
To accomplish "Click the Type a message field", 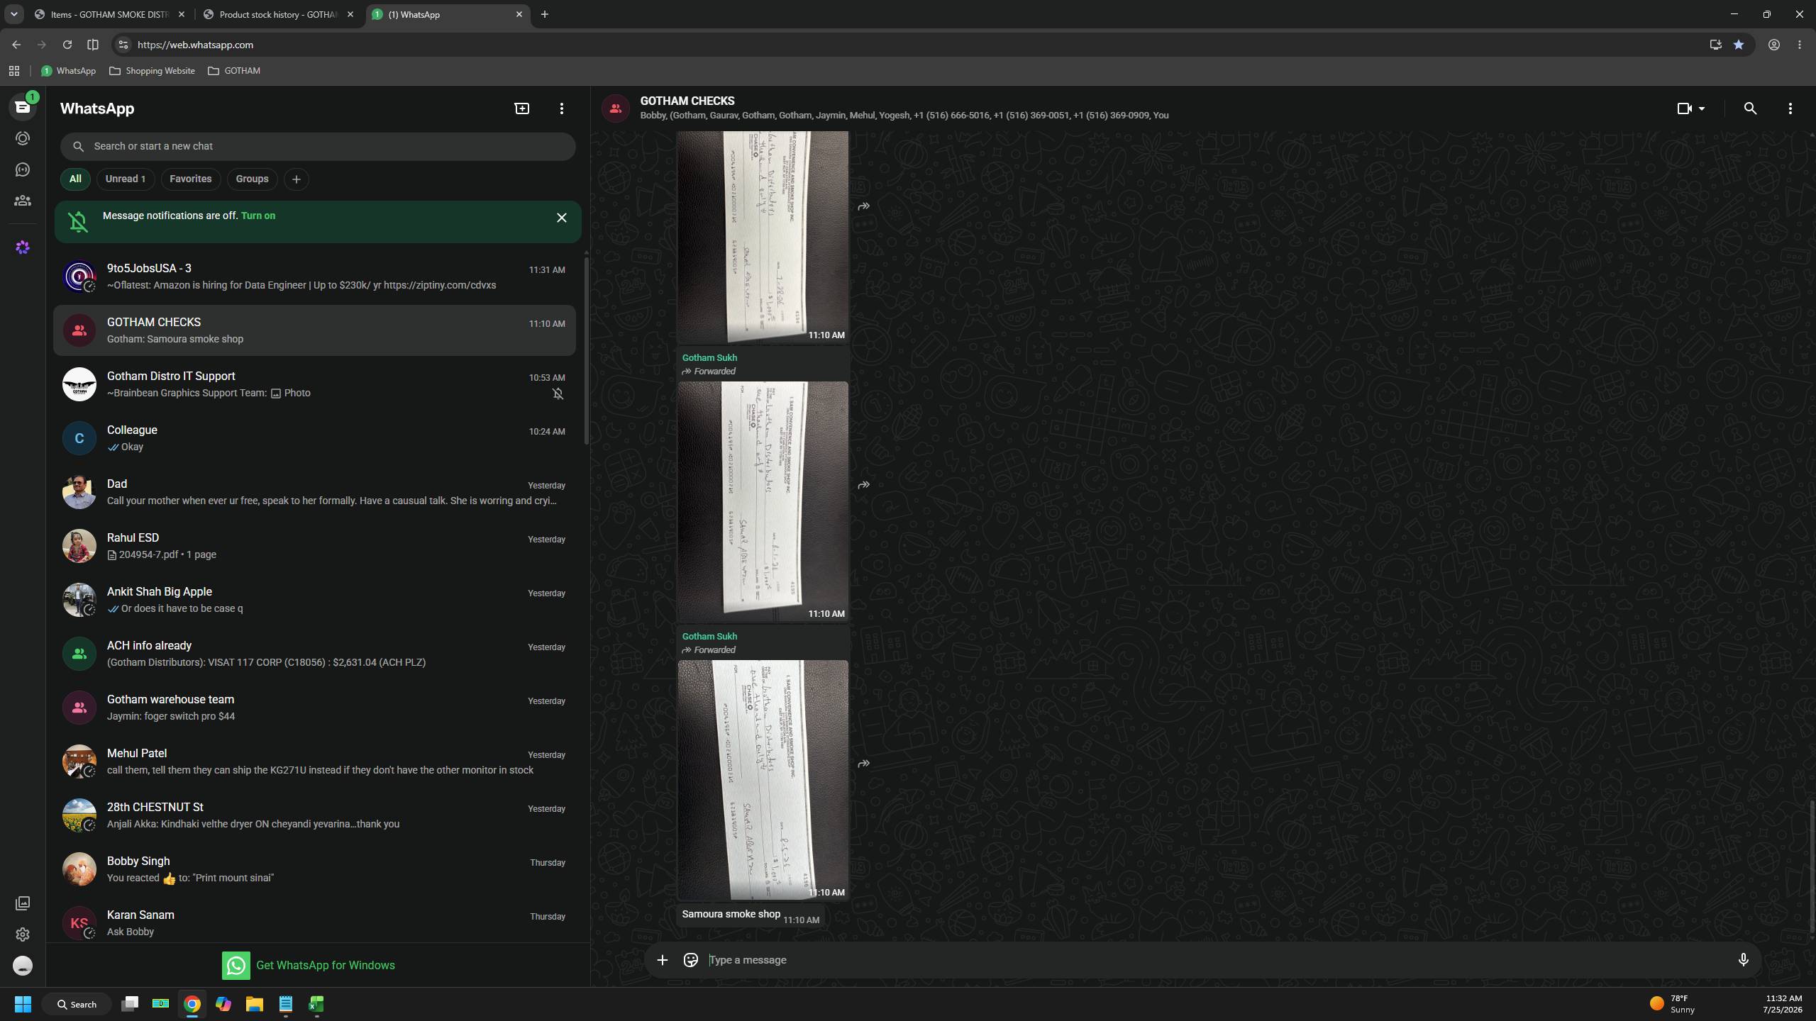I will [1213, 960].
